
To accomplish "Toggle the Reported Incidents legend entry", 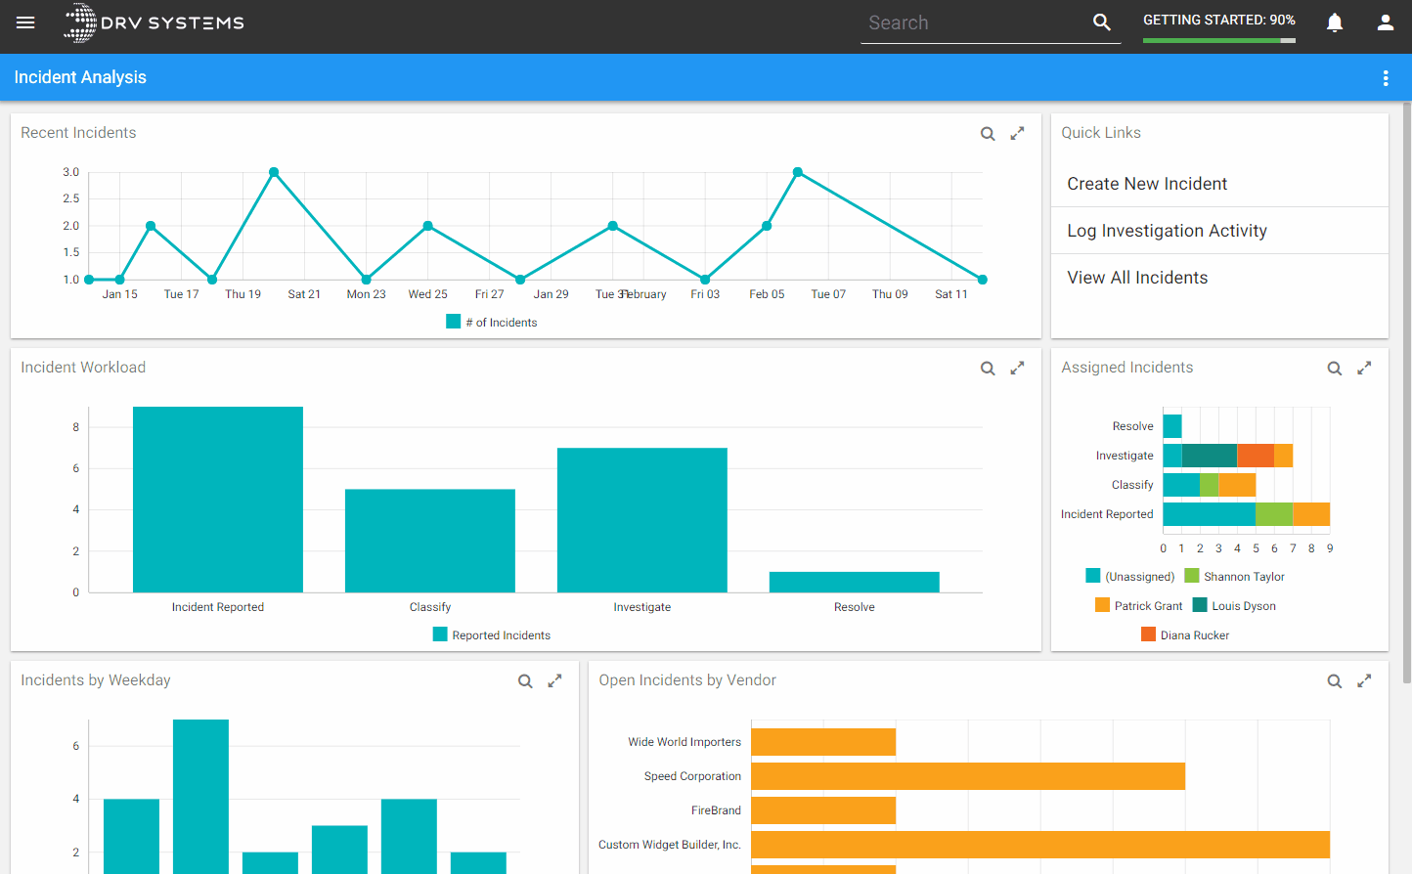I will [x=492, y=634].
